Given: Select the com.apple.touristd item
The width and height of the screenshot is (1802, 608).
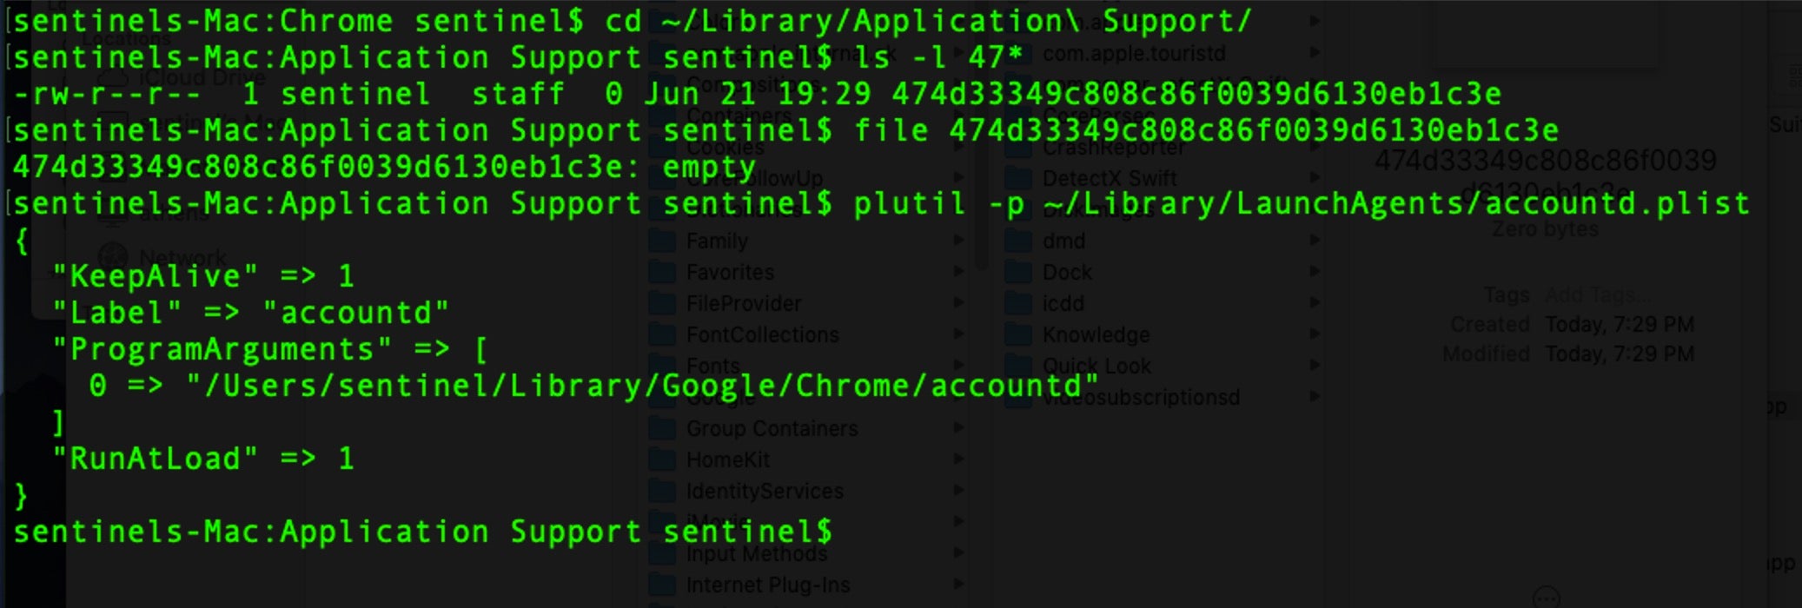Looking at the screenshot, I should point(1134,53).
